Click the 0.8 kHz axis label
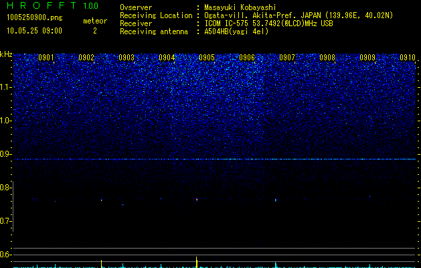Screen dimensions: 421x268 pyautogui.click(x=5, y=188)
